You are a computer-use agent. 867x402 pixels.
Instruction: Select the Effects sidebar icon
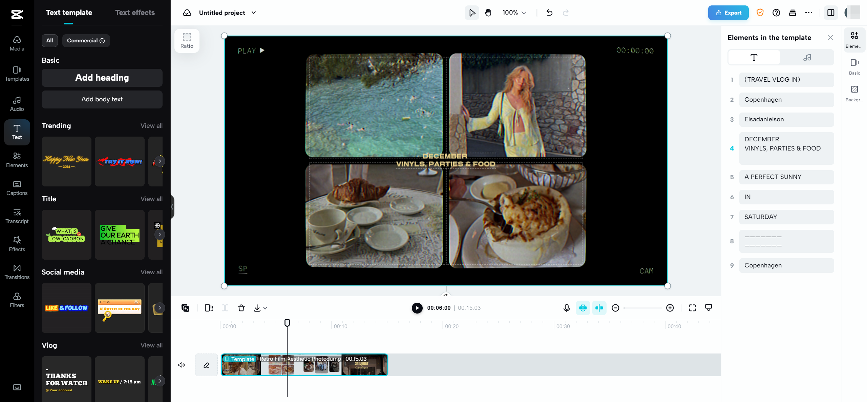point(17,244)
